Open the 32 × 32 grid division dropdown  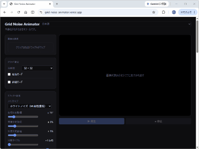[x=37, y=68]
